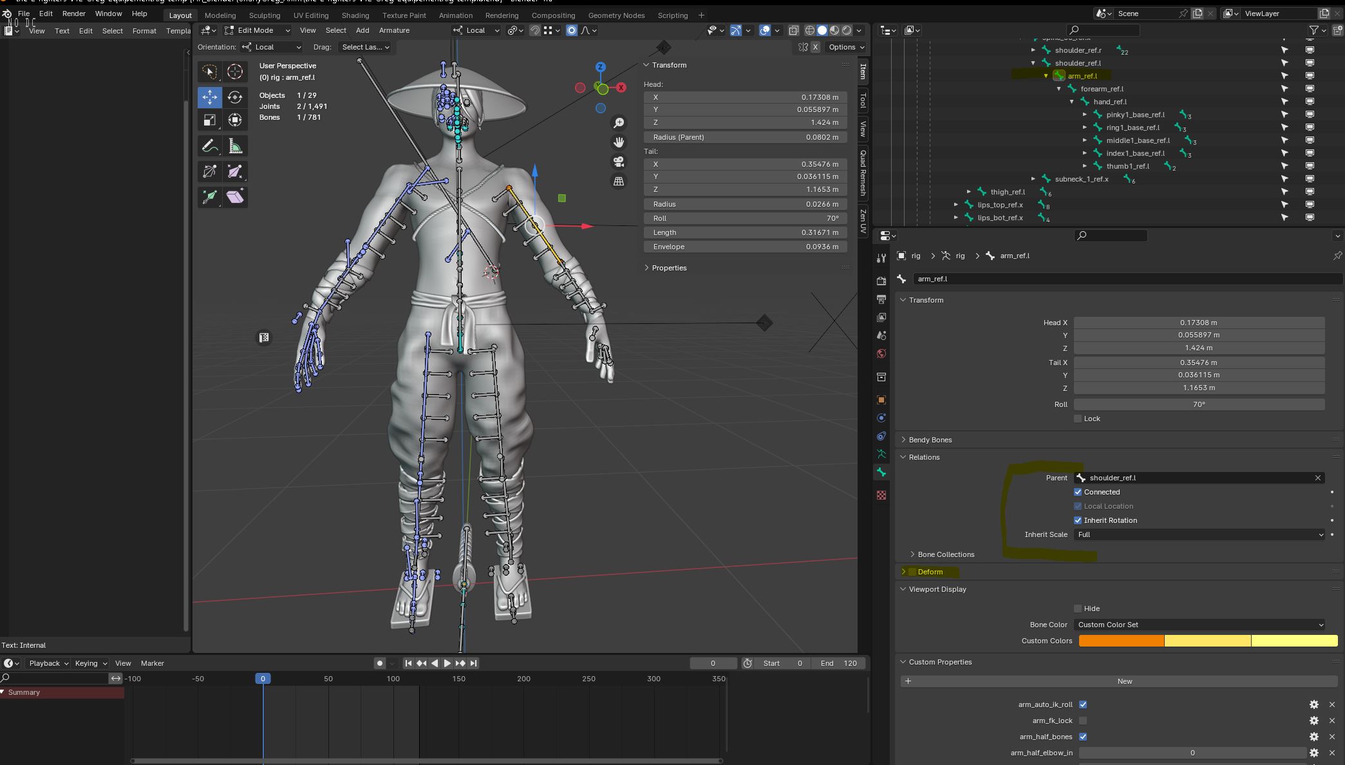Open the Armature menu

click(x=394, y=30)
